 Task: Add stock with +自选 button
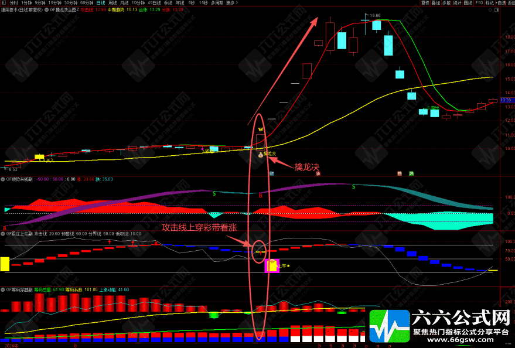[x=501, y=2]
